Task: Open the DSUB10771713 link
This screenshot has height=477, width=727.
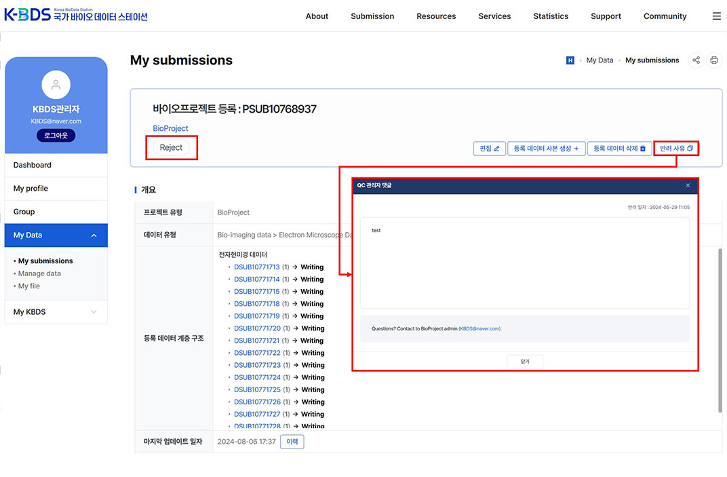Action: (x=256, y=267)
